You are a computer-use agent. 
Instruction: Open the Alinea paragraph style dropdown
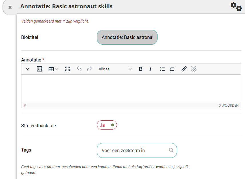pyautogui.click(x=115, y=69)
